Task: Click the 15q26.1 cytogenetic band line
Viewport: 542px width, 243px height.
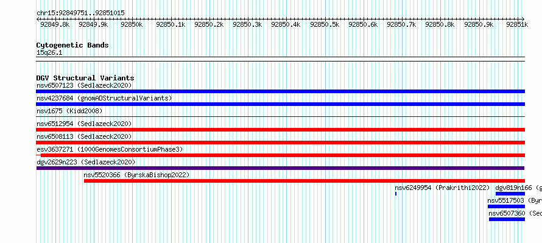Action: pyautogui.click(x=280, y=59)
